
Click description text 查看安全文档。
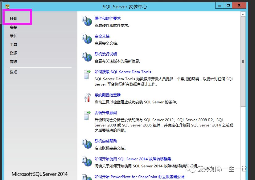[106, 43]
